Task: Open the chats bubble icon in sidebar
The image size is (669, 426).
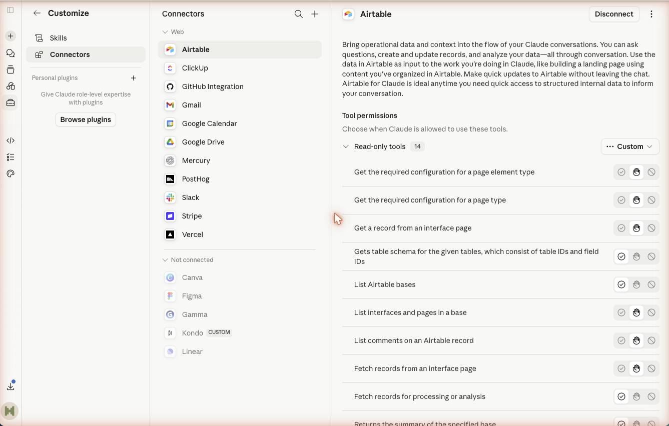Action: pos(11,53)
